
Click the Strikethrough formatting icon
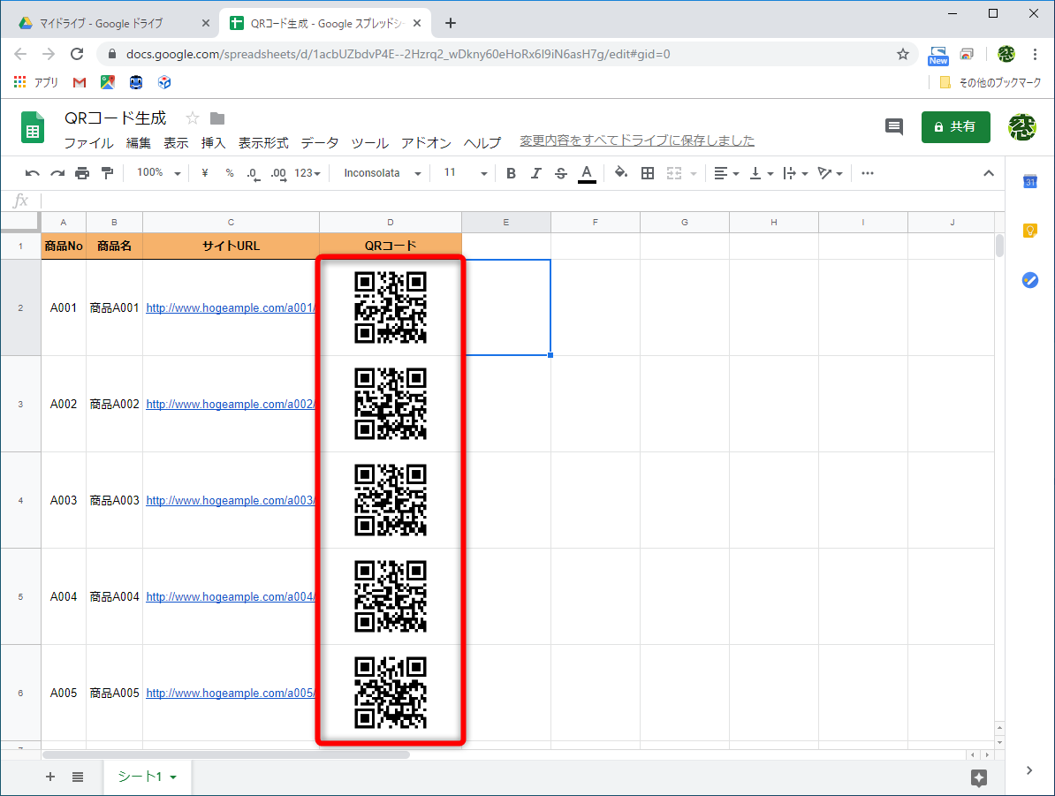click(560, 172)
